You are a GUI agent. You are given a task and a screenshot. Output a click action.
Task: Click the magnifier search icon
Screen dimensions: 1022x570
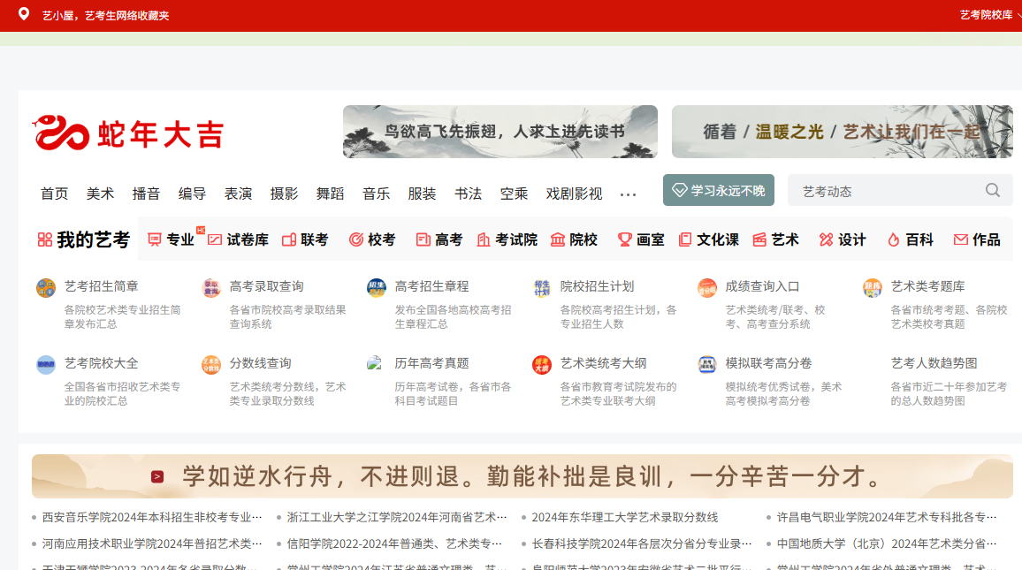[x=992, y=191]
